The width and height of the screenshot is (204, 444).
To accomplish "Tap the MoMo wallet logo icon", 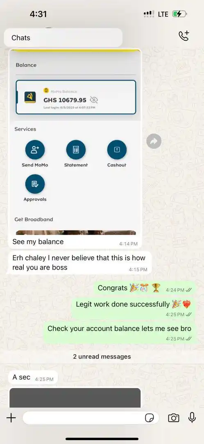I will tap(30, 97).
